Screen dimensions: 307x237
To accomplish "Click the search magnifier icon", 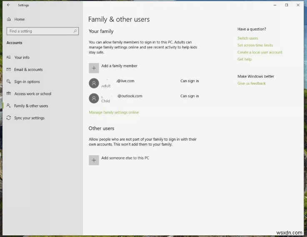I will pyautogui.click(x=75, y=31).
